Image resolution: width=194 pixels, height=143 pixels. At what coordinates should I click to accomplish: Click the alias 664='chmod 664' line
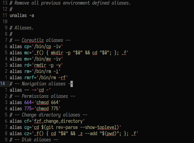tap(35, 102)
